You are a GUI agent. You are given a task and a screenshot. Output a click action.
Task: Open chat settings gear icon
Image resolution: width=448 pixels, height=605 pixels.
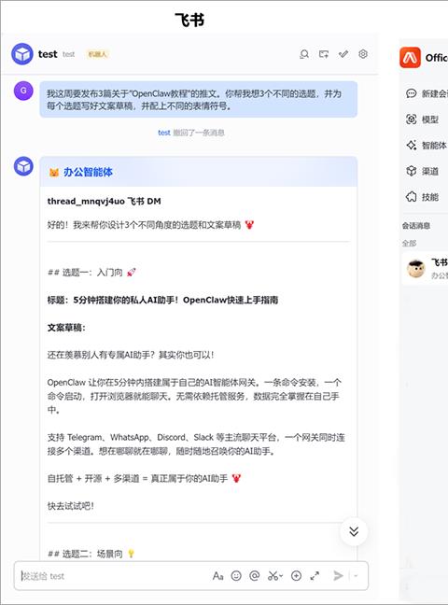tap(363, 54)
